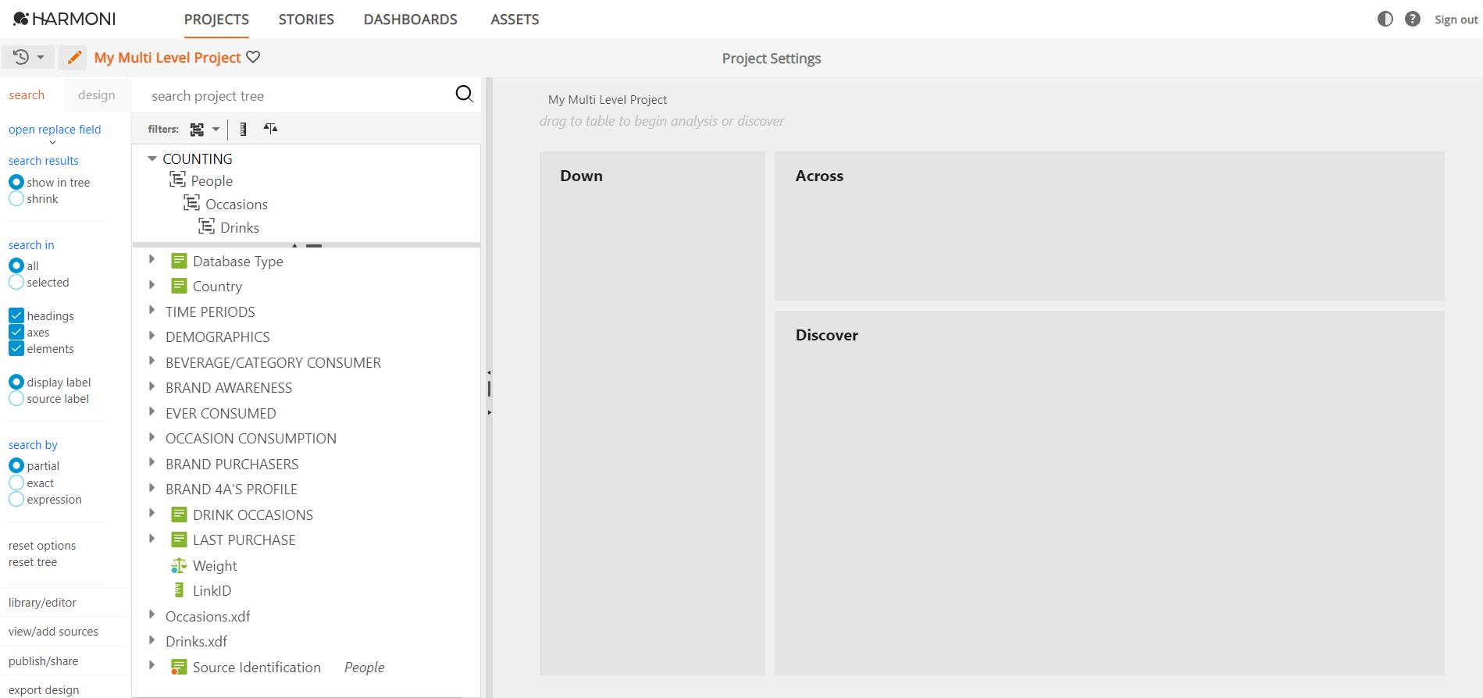Click the Weight scale icon

tap(179, 565)
